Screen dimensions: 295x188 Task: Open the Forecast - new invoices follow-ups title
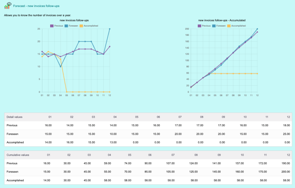coord(36,6)
